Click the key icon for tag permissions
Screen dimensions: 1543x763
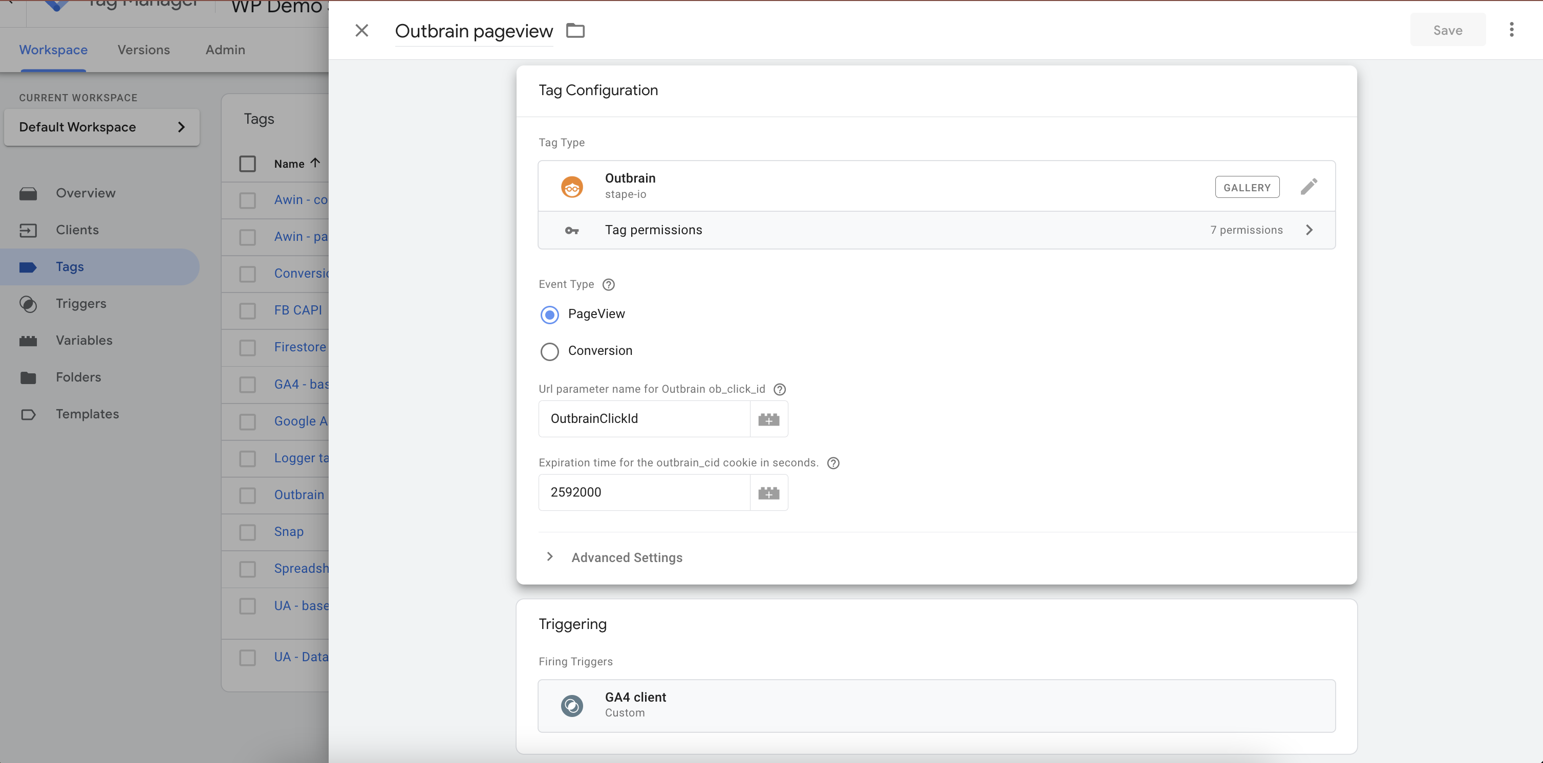click(x=572, y=231)
